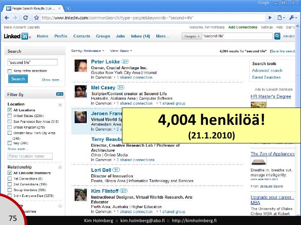Bookmark page with the star icon
The height and width of the screenshot is (225, 301).
[x=36, y=18]
